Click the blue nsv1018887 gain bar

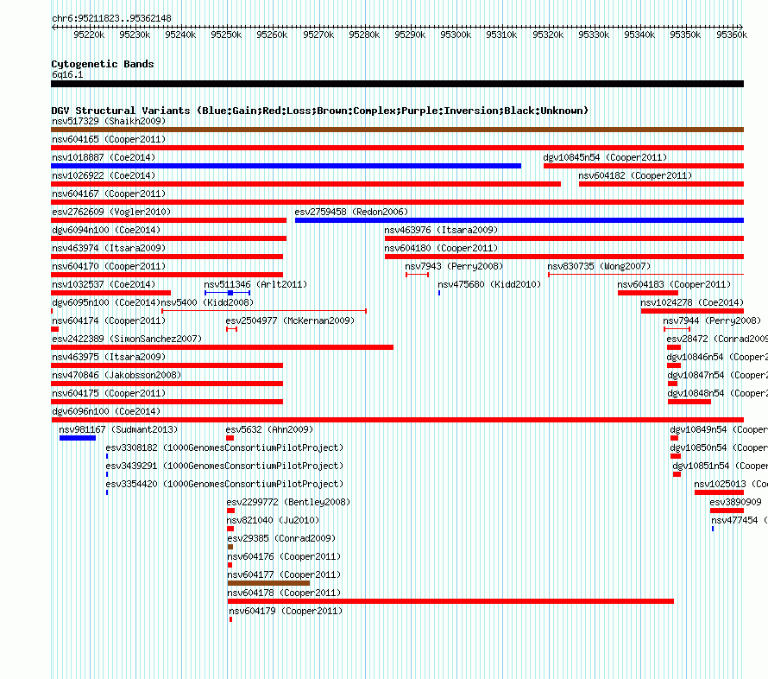[286, 166]
